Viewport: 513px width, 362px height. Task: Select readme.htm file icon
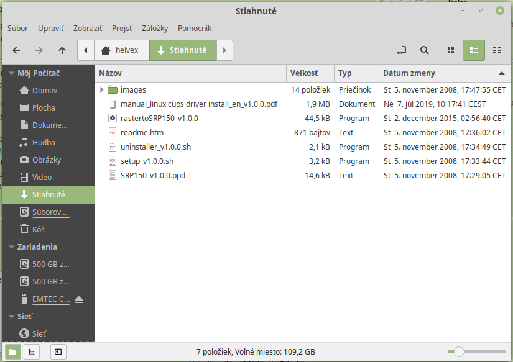click(x=113, y=133)
